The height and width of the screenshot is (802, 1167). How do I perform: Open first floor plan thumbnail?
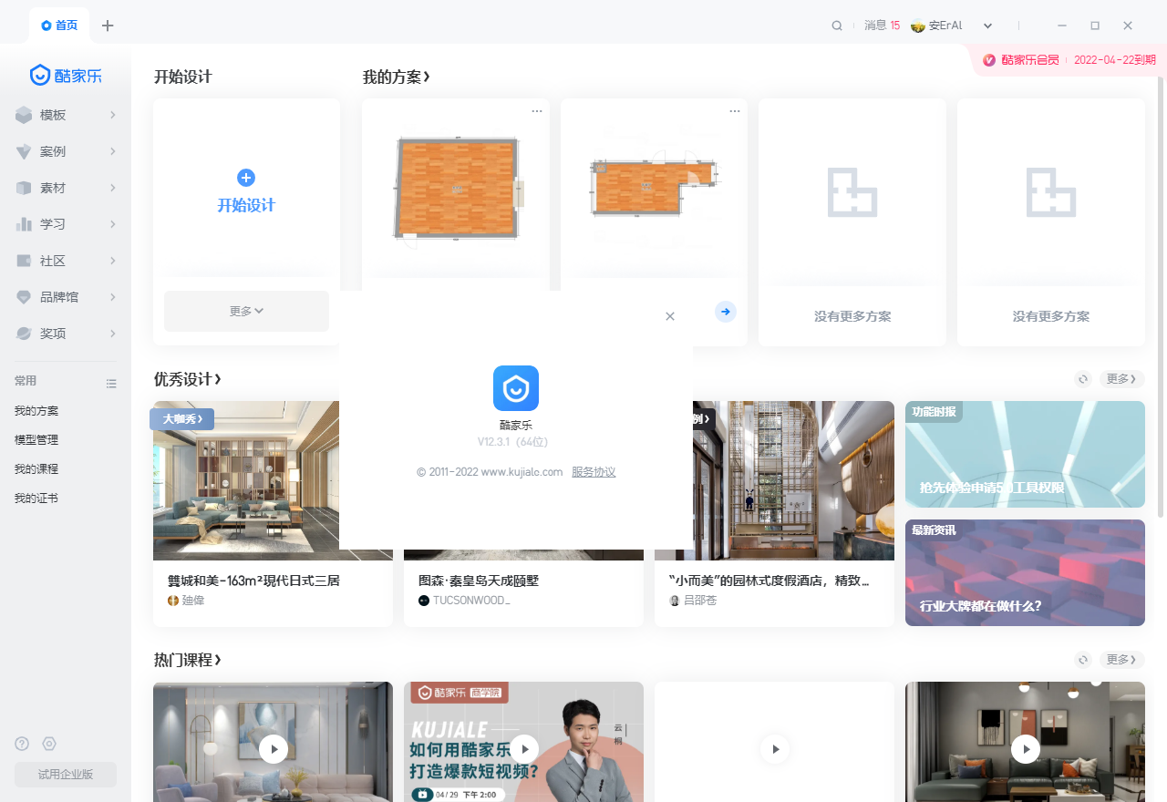[456, 188]
